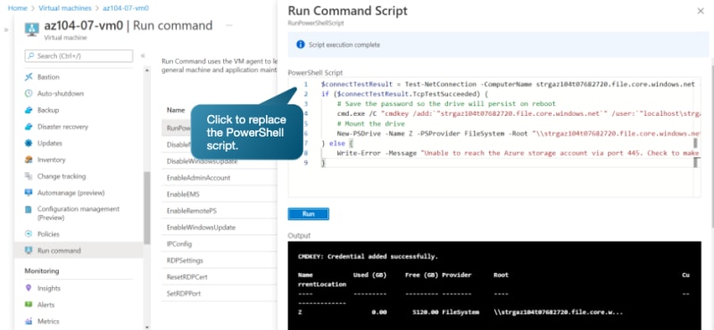714x330 pixels.
Task: Click the Change tracking icon
Action: click(29, 177)
